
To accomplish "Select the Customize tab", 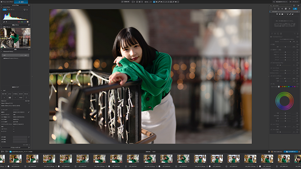I will click(x=21, y=2).
